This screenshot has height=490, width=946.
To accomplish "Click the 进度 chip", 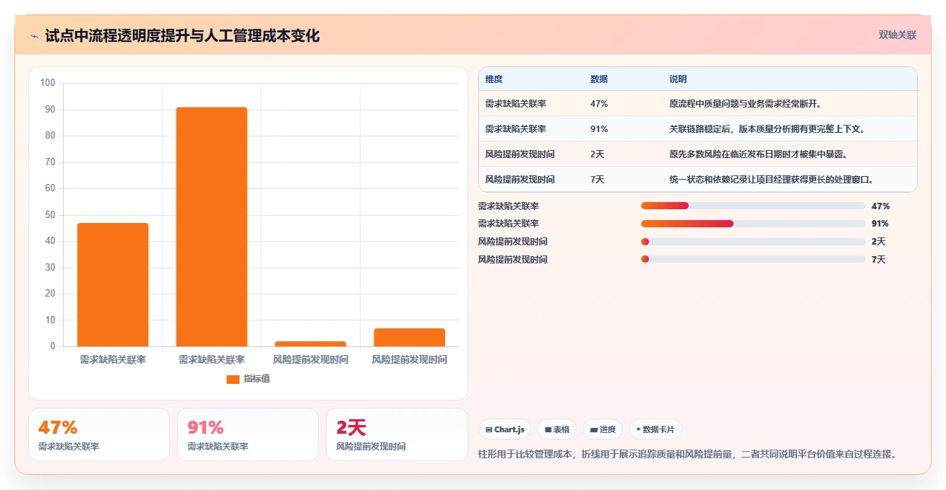I will pos(603,429).
